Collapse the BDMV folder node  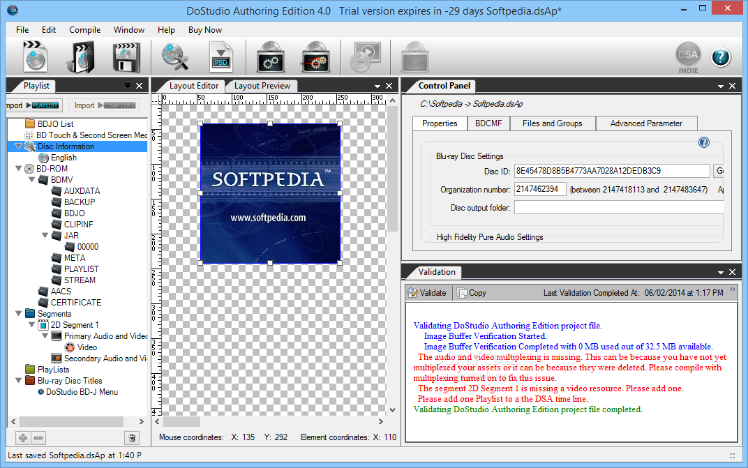[x=32, y=179]
